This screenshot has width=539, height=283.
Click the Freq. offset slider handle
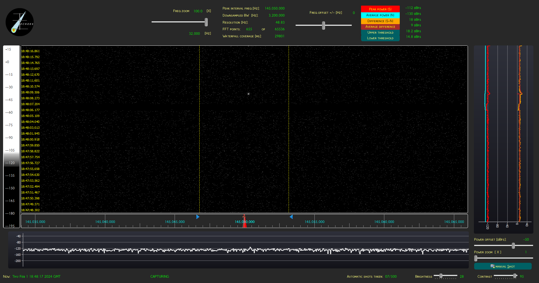pos(323,25)
